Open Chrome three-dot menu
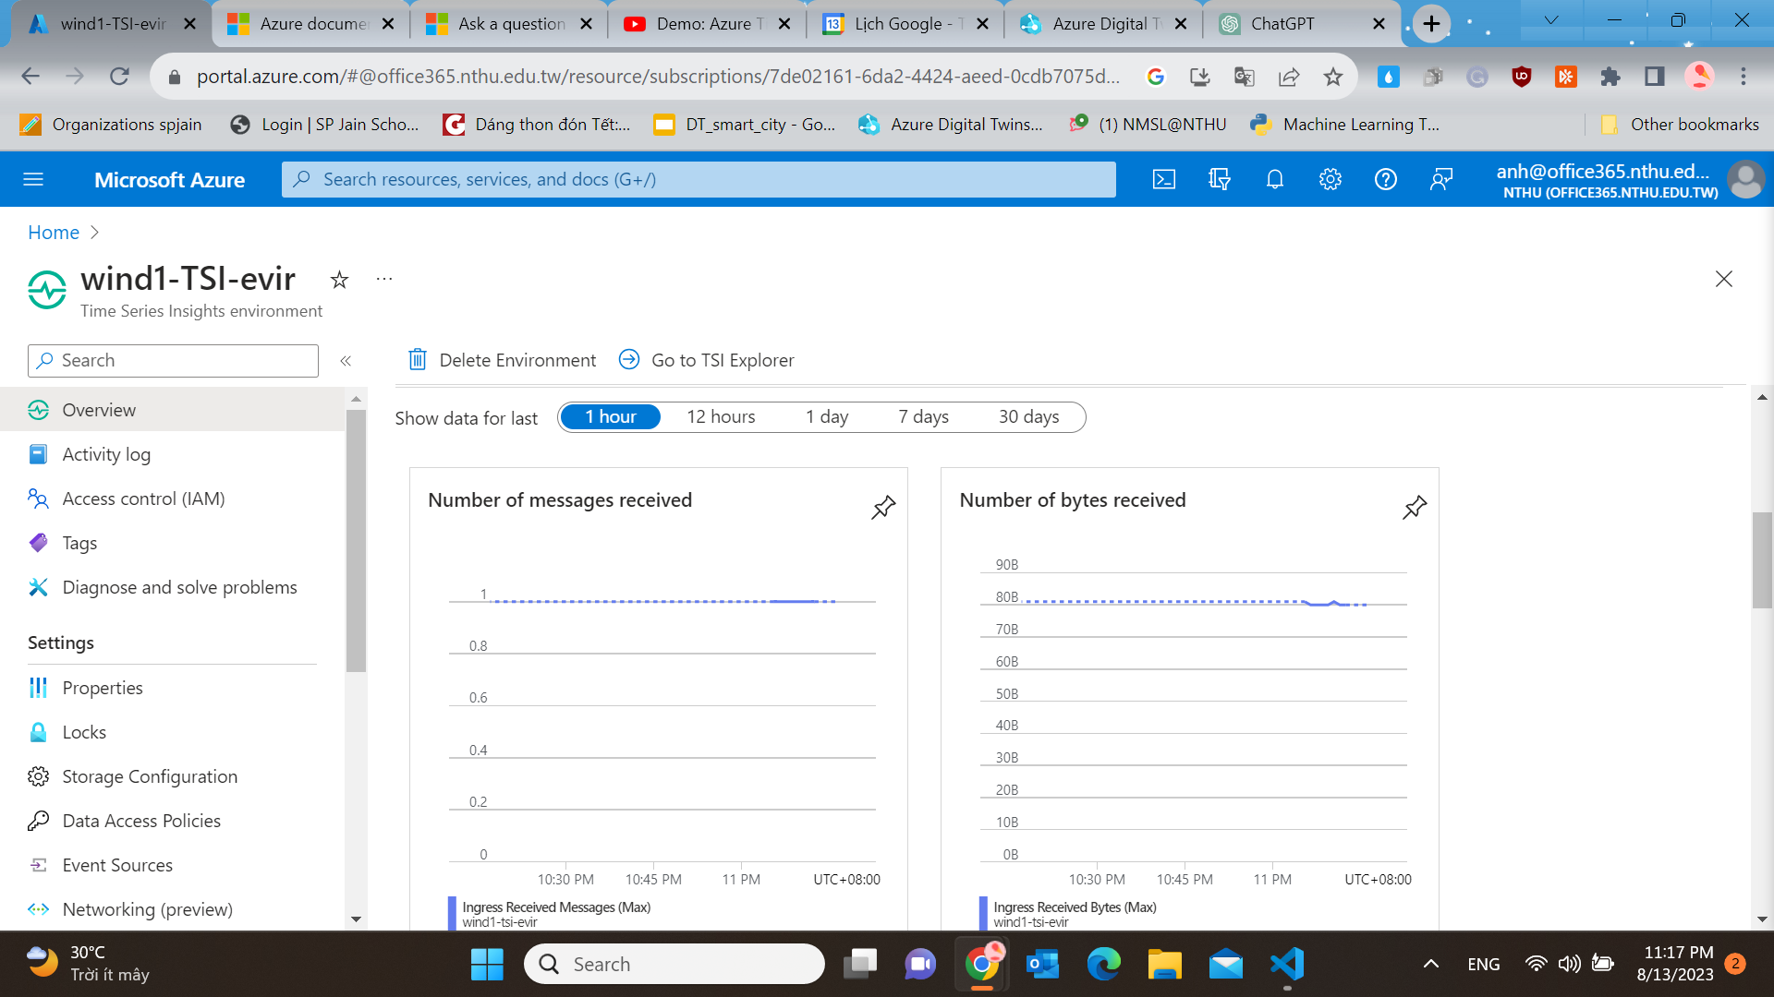This screenshot has height=997, width=1774. (x=1744, y=77)
